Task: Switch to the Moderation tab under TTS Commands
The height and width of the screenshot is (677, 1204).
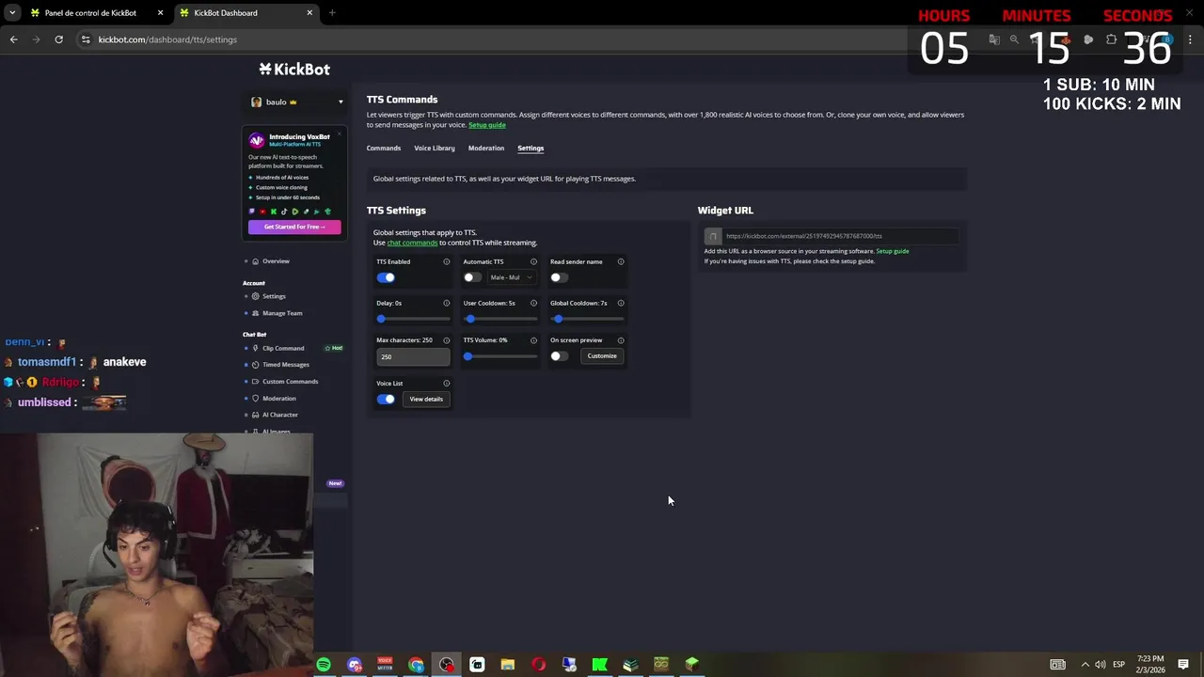Action: pos(486,148)
